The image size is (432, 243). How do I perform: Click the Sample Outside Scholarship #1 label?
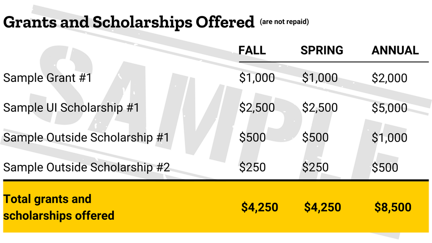(x=86, y=138)
